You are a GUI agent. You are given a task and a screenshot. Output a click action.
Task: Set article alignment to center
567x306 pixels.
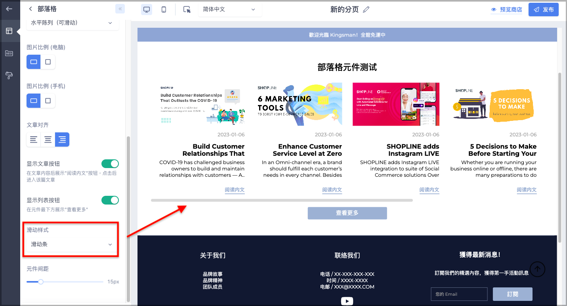click(x=48, y=140)
